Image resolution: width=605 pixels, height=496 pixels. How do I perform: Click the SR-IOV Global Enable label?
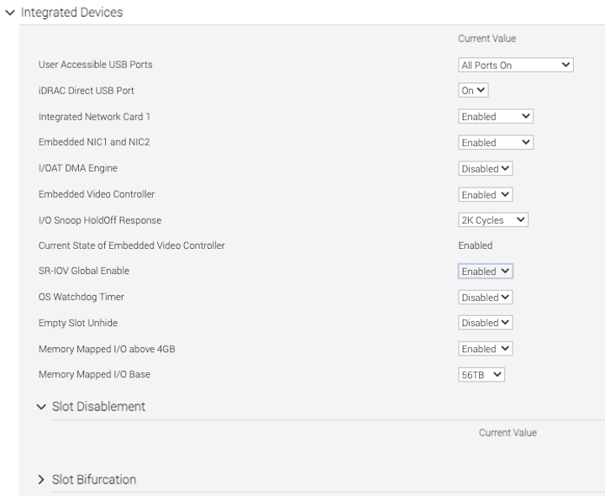[x=84, y=272]
